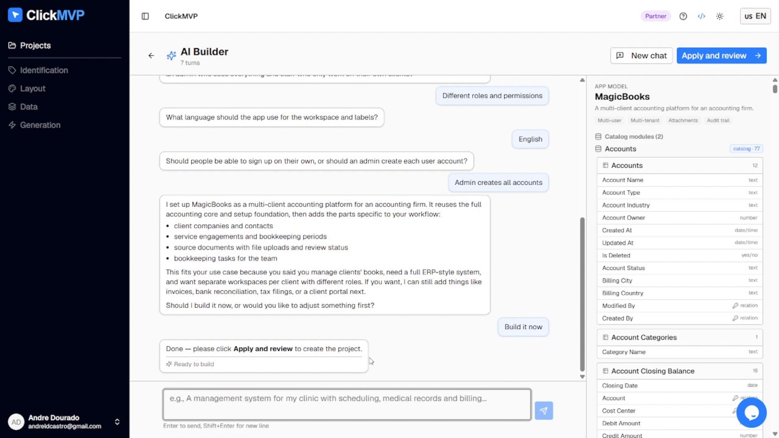The image size is (779, 438).
Task: Select the Account Status field row
Action: (x=680, y=268)
